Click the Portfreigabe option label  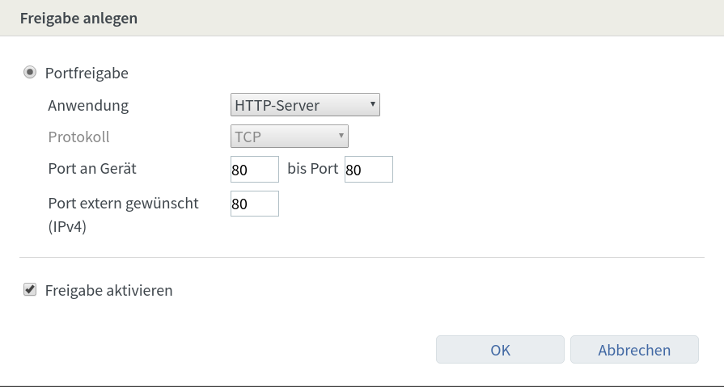pos(87,74)
